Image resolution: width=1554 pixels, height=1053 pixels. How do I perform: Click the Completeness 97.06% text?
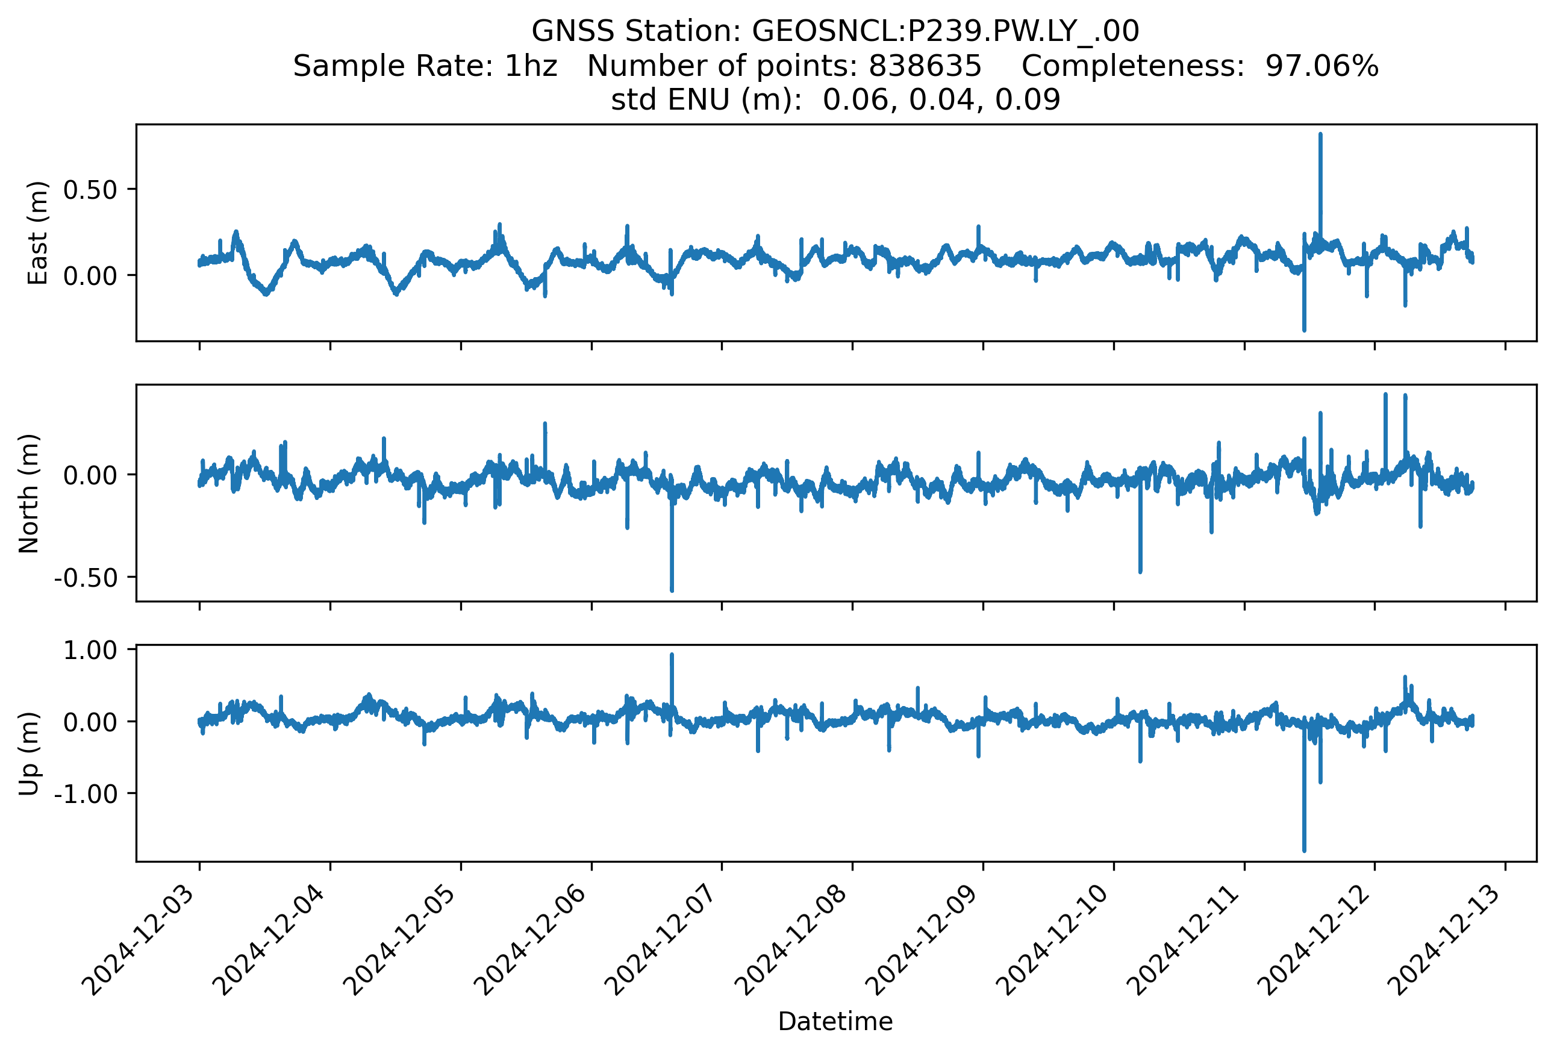pos(1199,66)
